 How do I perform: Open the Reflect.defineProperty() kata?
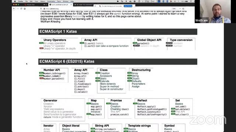[x=152, y=114]
